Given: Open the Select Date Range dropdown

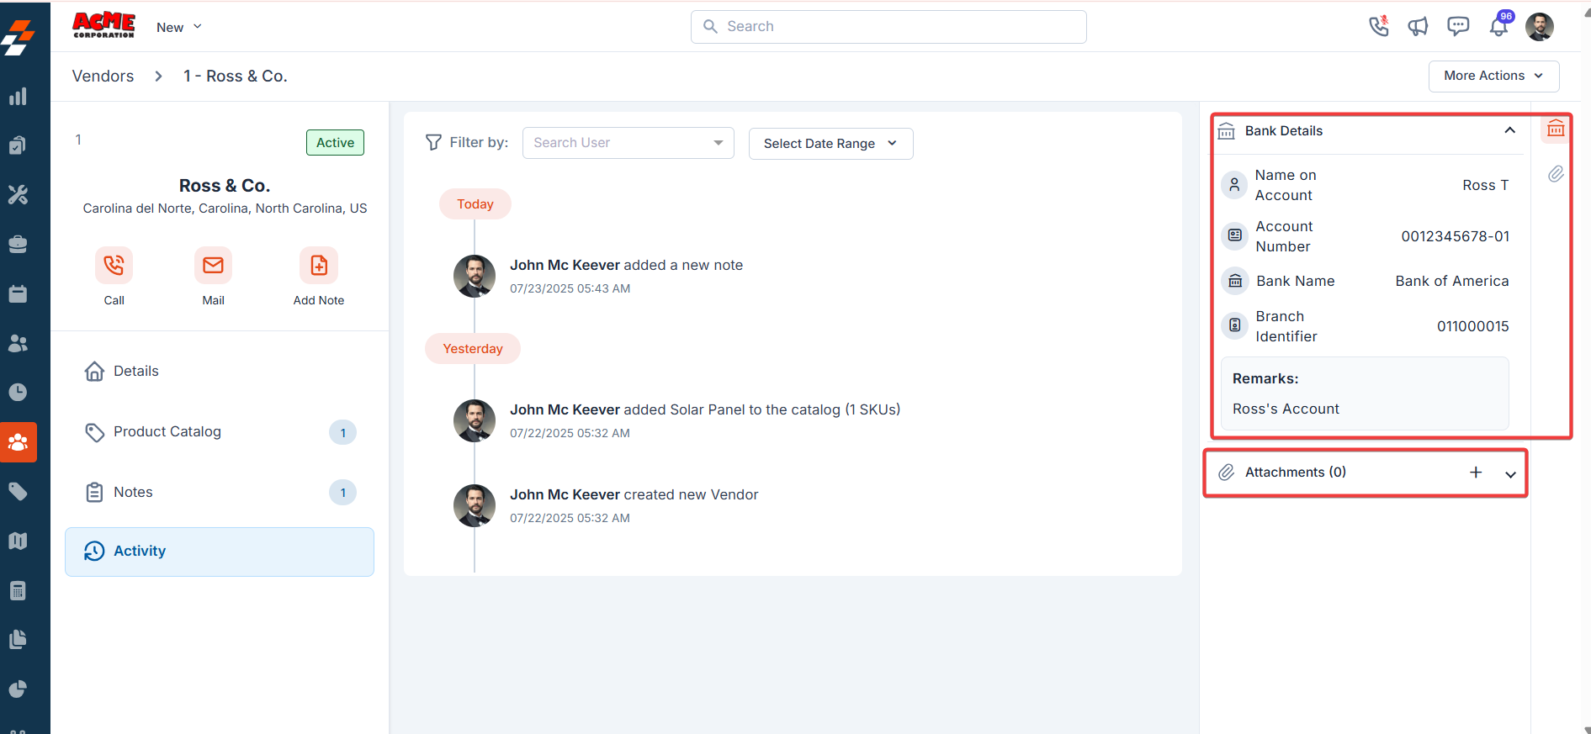Looking at the screenshot, I should (x=830, y=144).
